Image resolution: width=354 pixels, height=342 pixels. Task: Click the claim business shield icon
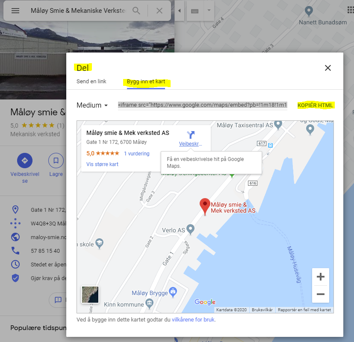point(15,278)
